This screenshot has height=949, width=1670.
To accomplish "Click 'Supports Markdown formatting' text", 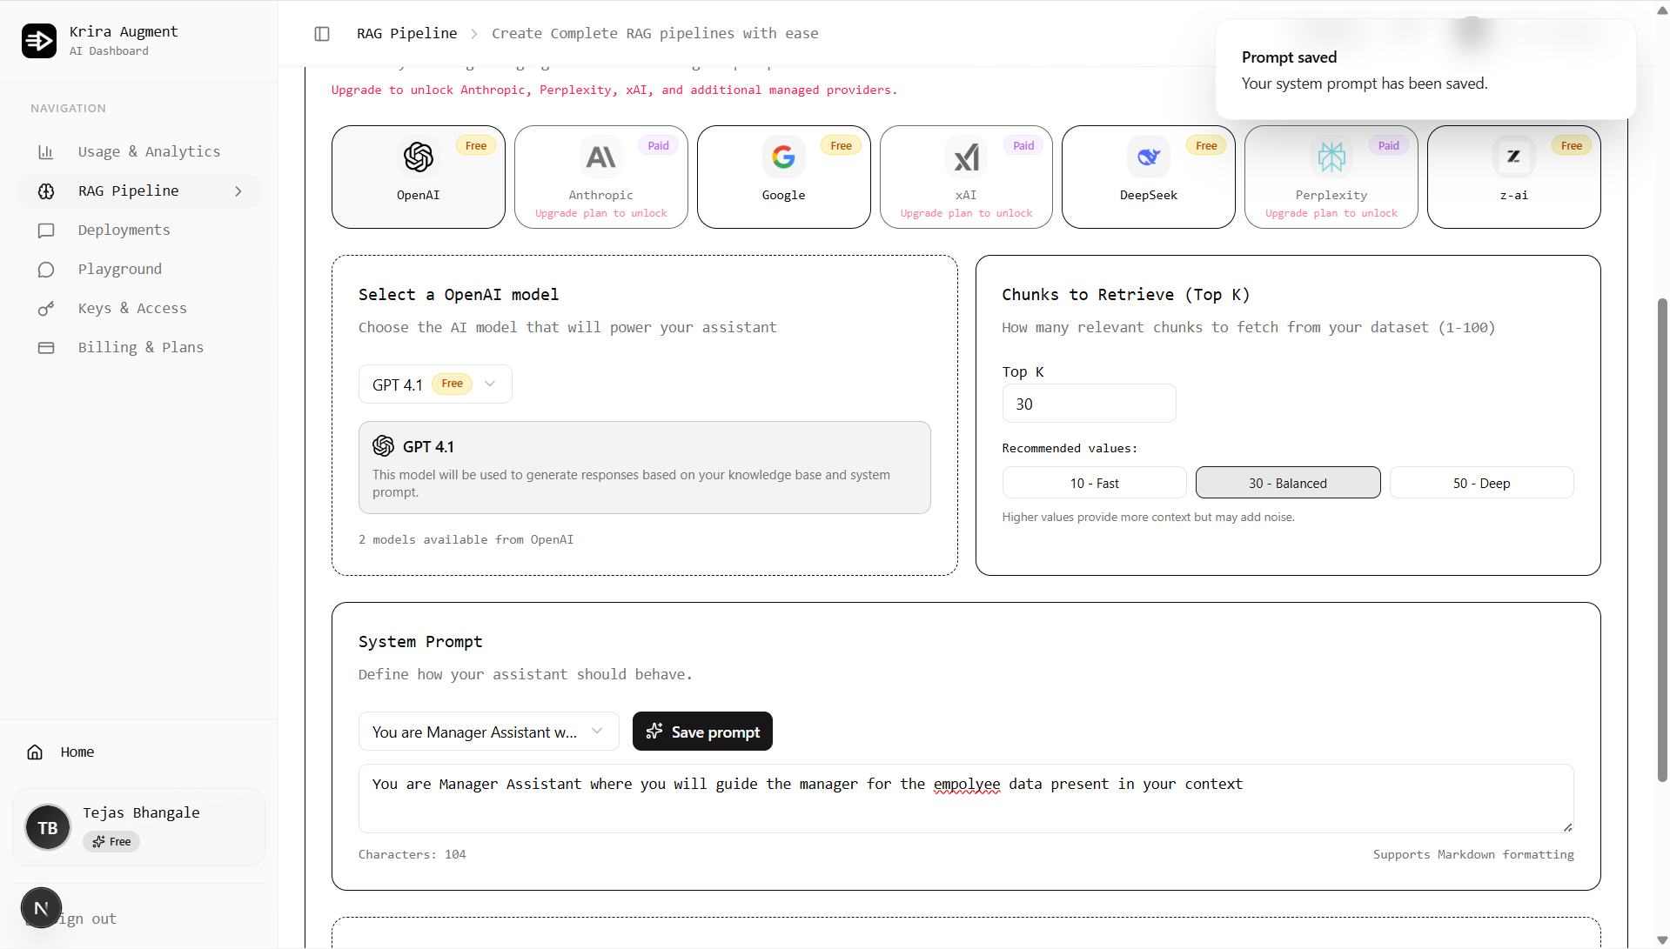I will click(x=1473, y=855).
